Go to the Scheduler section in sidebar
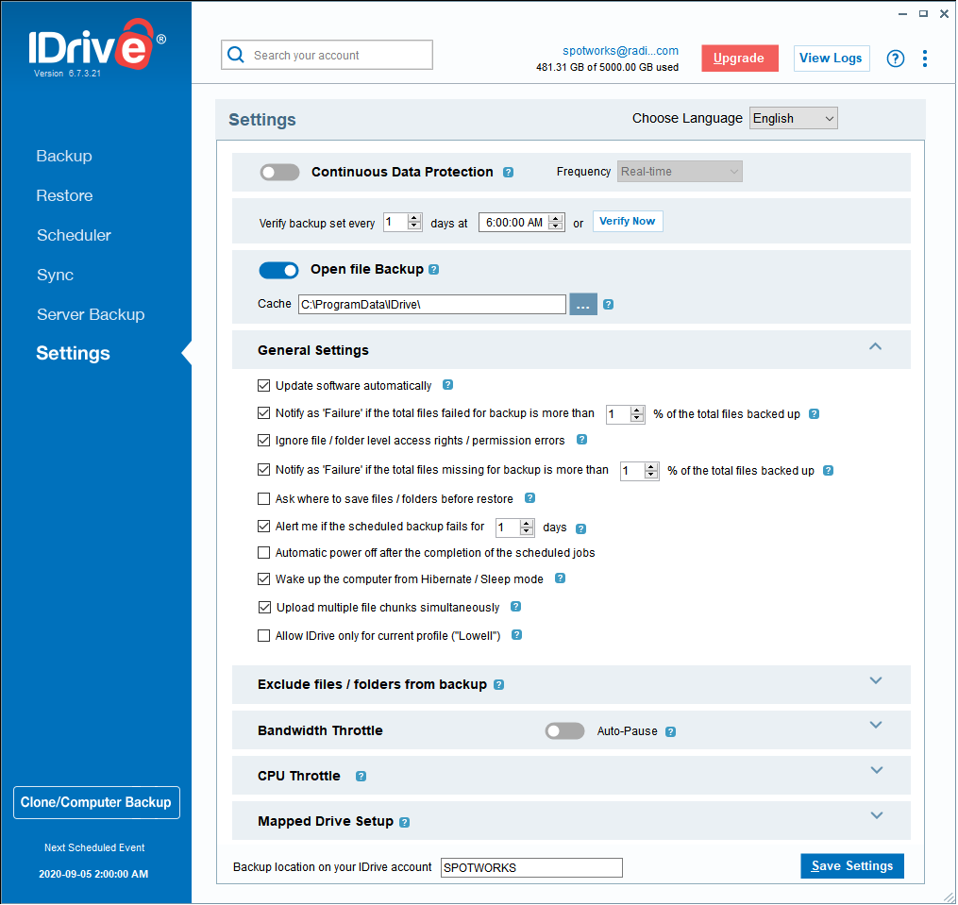This screenshot has width=958, height=905. [74, 236]
